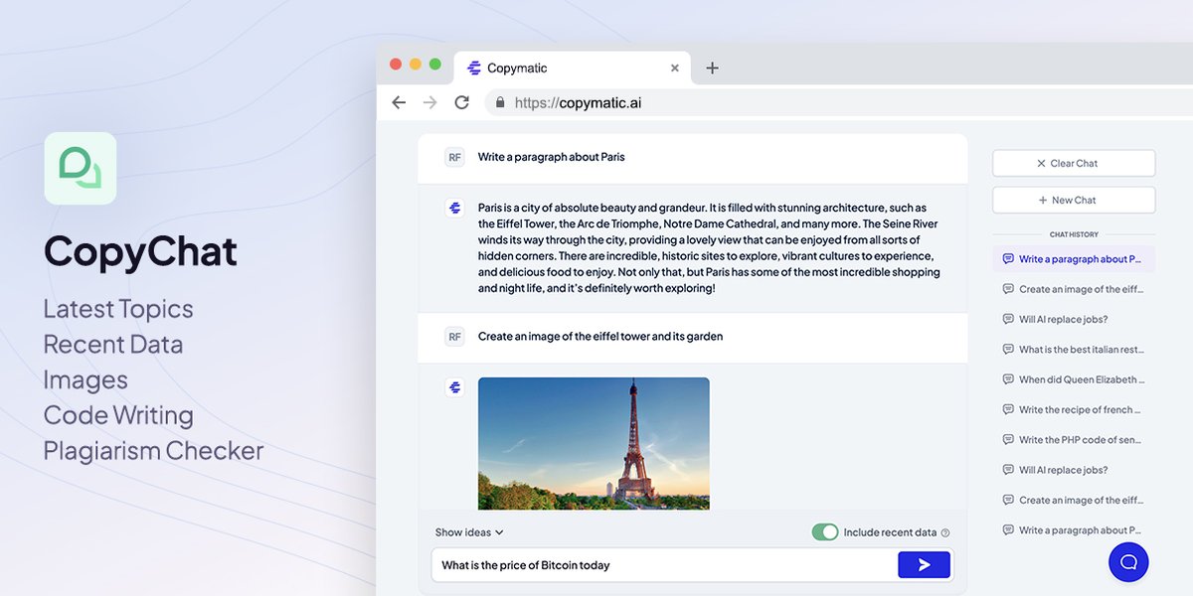Click the browser forward arrow

click(429, 102)
